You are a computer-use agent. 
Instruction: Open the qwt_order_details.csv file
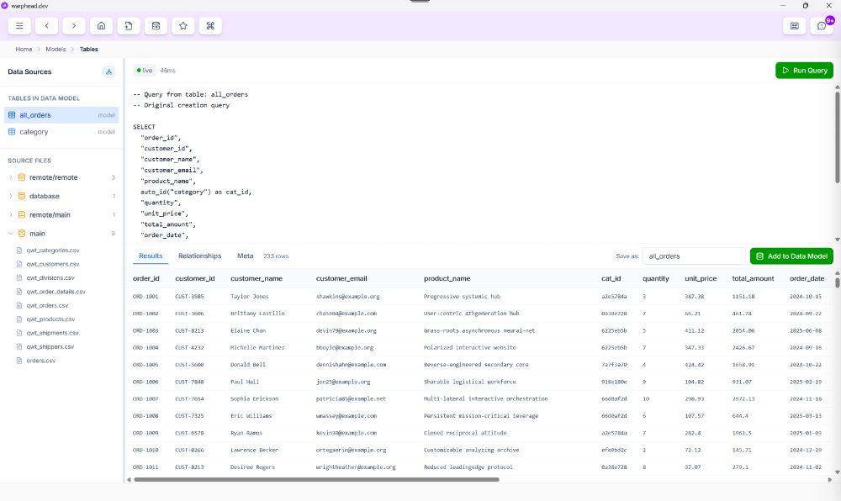[56, 292]
